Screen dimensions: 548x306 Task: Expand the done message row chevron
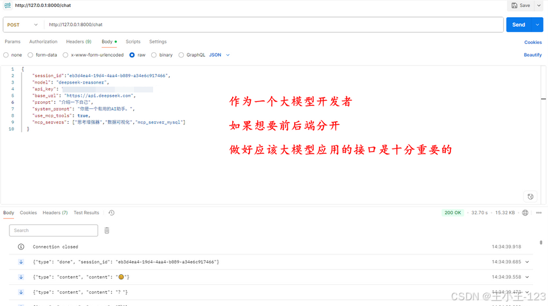click(x=527, y=262)
